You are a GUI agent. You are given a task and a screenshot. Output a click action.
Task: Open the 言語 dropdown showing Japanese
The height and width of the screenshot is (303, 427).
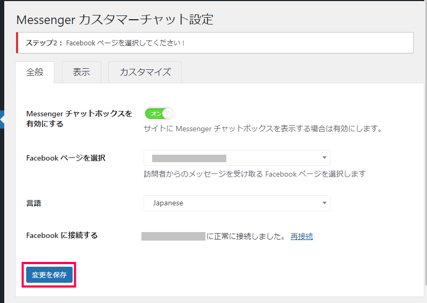point(237,203)
